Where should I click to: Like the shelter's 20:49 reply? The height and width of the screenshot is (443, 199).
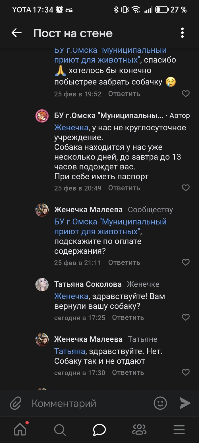(x=186, y=188)
